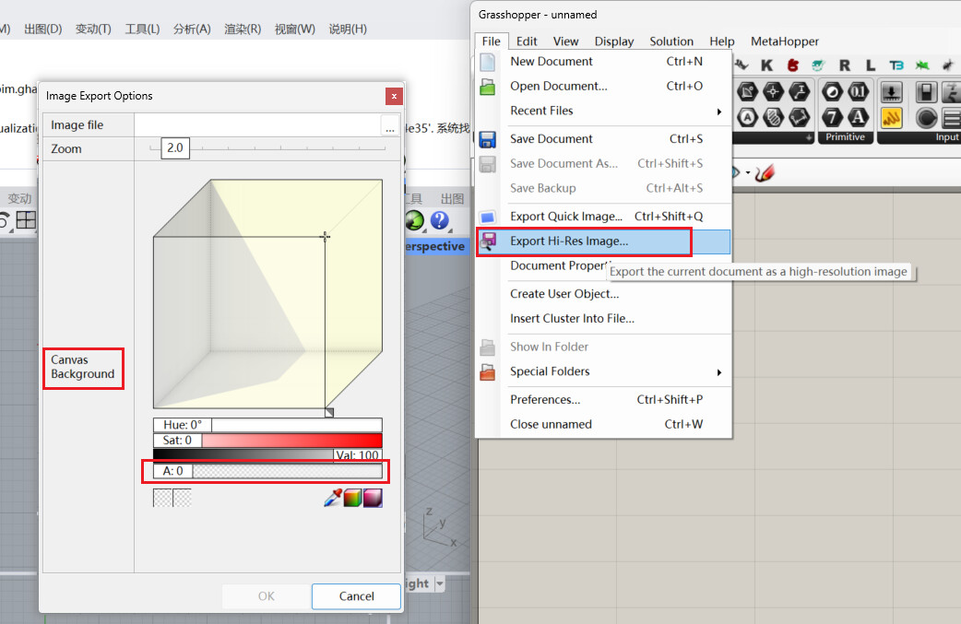The image size is (961, 624).
Task: Open the MetaHopper menu
Action: (x=784, y=41)
